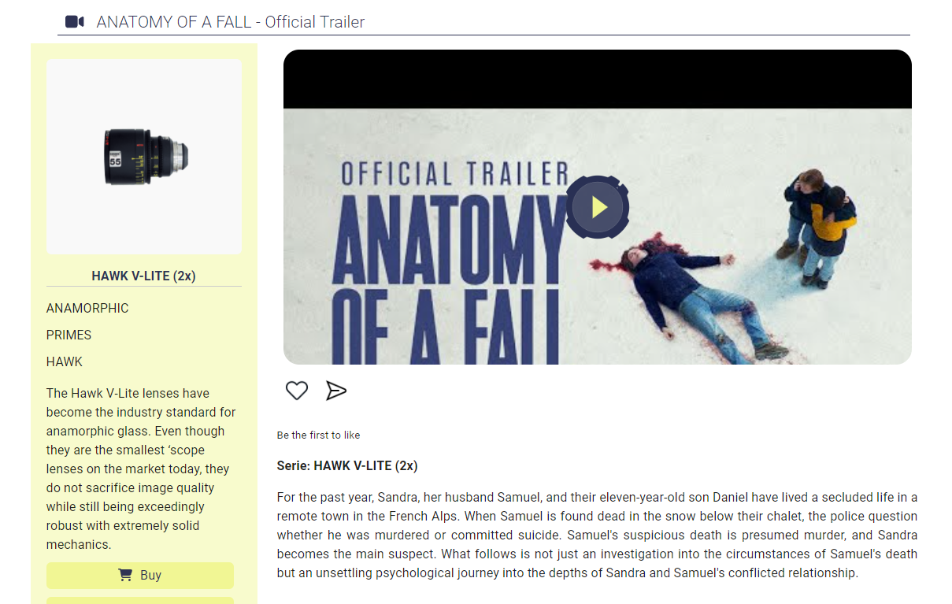952x604 pixels.
Task: Like the trailer with the heart icon
Action: pos(297,391)
